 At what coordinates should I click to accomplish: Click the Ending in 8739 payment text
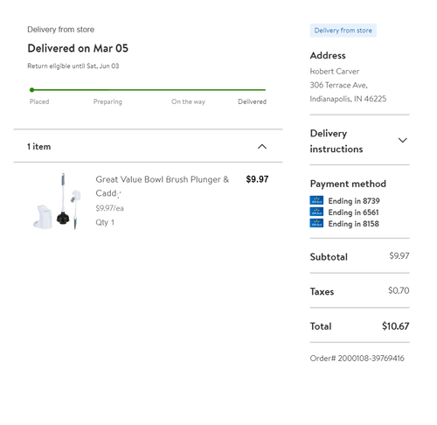tap(354, 201)
